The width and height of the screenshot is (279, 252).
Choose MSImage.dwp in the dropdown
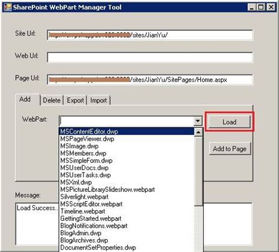coord(127,146)
